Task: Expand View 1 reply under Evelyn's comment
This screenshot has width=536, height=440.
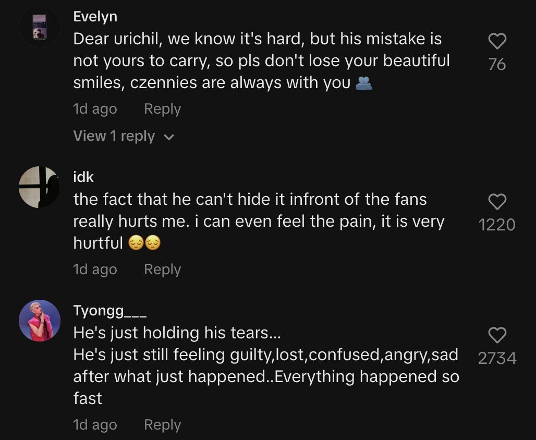Action: (x=114, y=136)
